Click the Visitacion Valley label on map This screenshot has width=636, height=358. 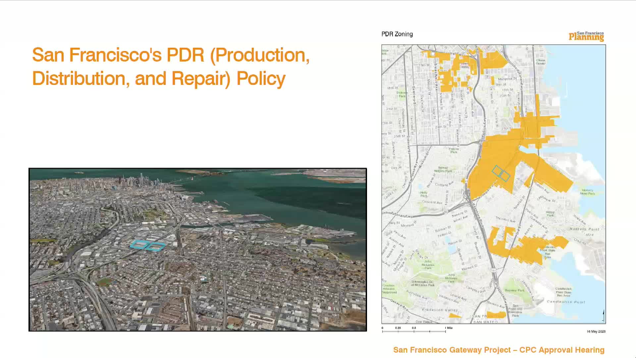click(x=440, y=310)
